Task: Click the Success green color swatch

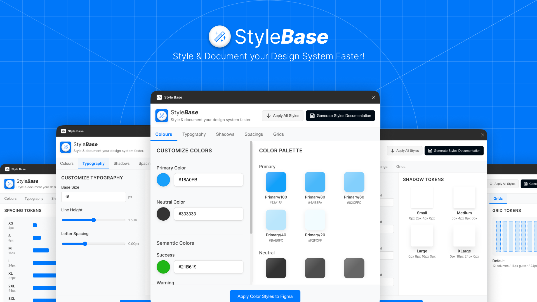Action: [x=163, y=267]
